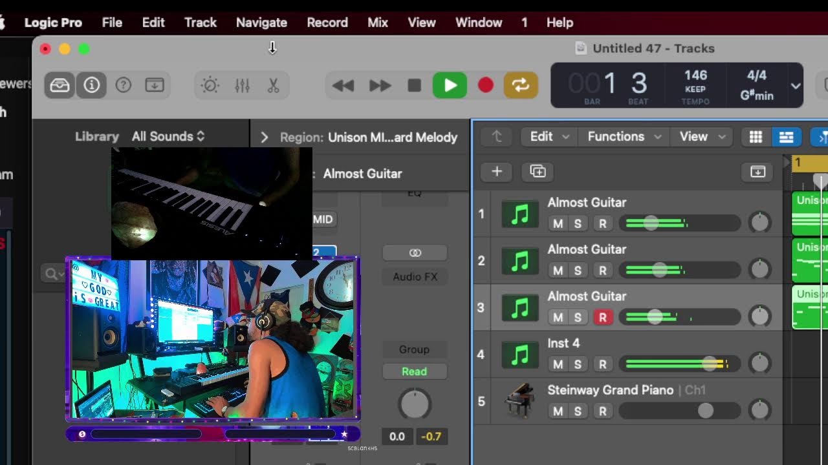Viewport: 828px width, 465px height.
Task: Expand the Region inspector disclosure arrow
Action: click(x=264, y=138)
